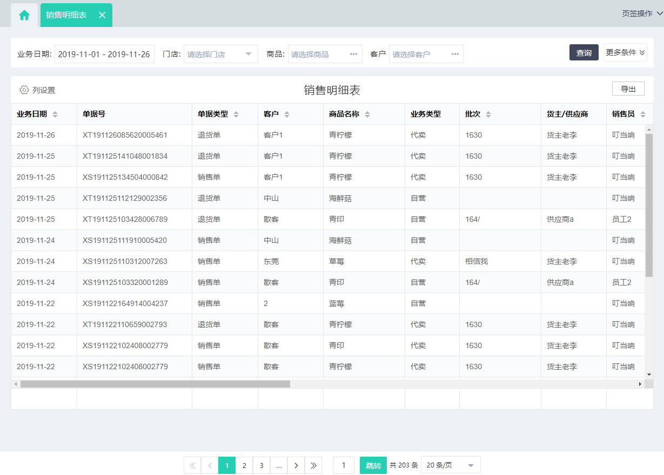
Task: Go to next page arrow
Action: click(296, 465)
